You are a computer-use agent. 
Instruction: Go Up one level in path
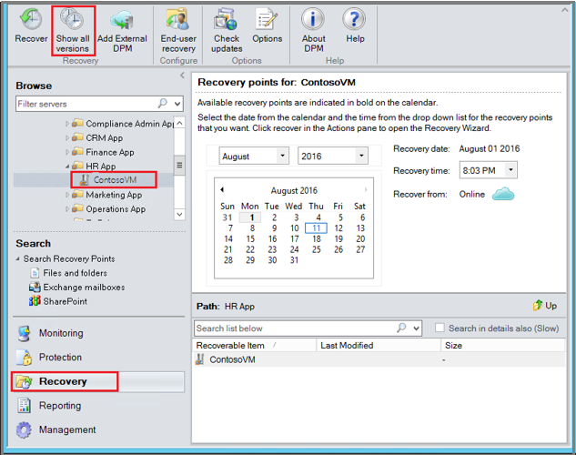pyautogui.click(x=545, y=306)
